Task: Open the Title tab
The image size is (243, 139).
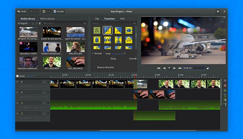Action: [122, 19]
